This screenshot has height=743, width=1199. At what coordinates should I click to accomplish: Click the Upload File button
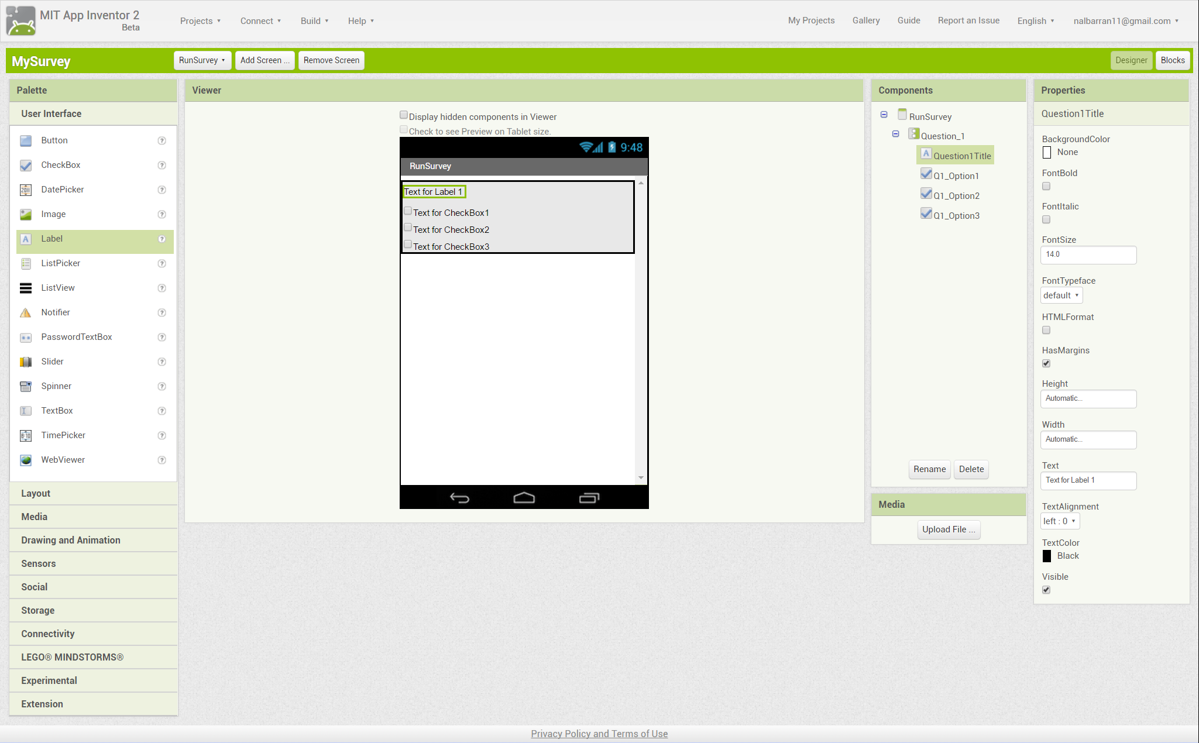948,529
